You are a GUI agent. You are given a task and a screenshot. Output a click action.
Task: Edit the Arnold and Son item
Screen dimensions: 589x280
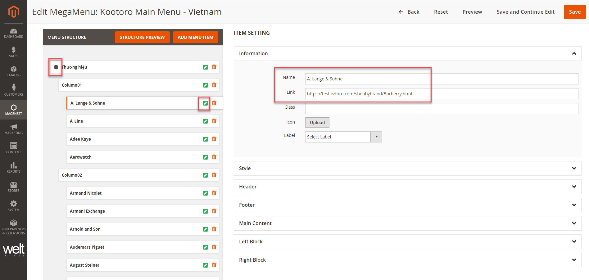tap(206, 229)
